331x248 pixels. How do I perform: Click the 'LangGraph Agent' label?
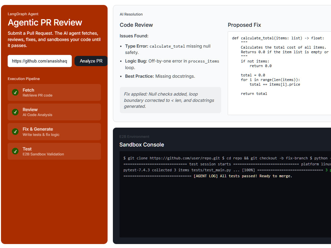[23, 14]
